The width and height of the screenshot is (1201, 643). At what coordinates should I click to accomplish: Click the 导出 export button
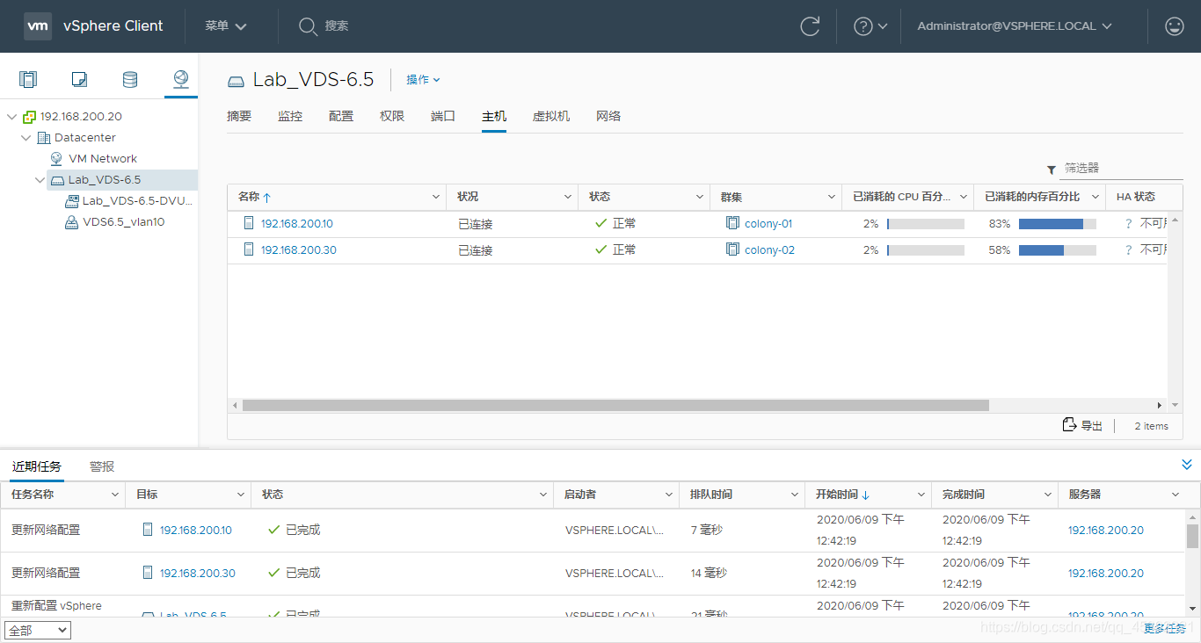click(1082, 425)
